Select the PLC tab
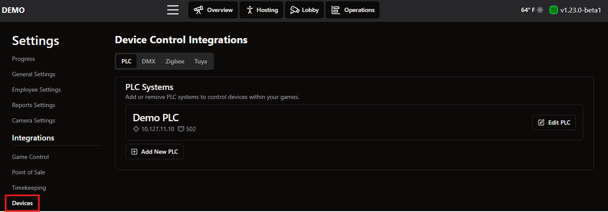This screenshot has height=212, width=608. pos(126,61)
